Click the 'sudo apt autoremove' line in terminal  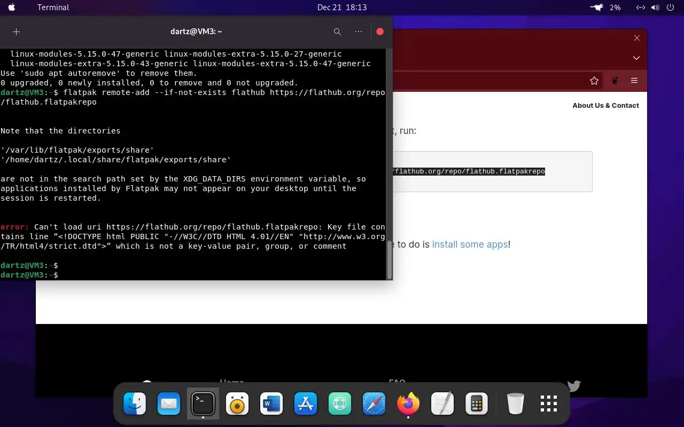coord(99,73)
